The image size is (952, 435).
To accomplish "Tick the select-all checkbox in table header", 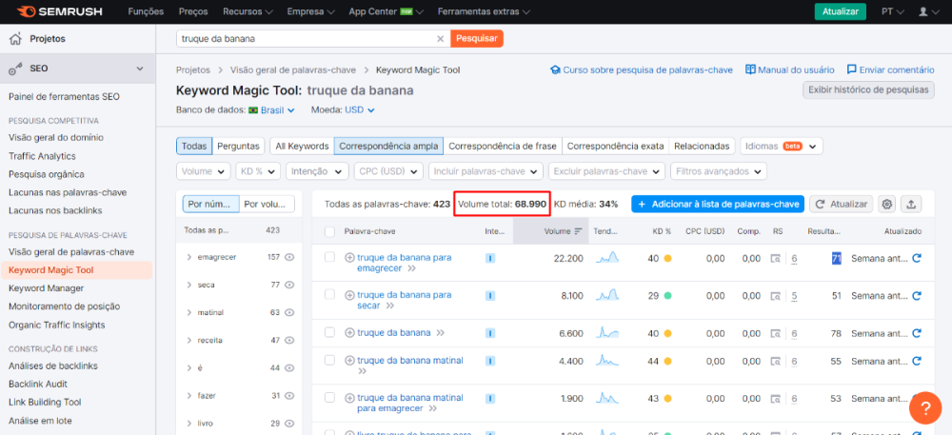I will click(x=329, y=231).
